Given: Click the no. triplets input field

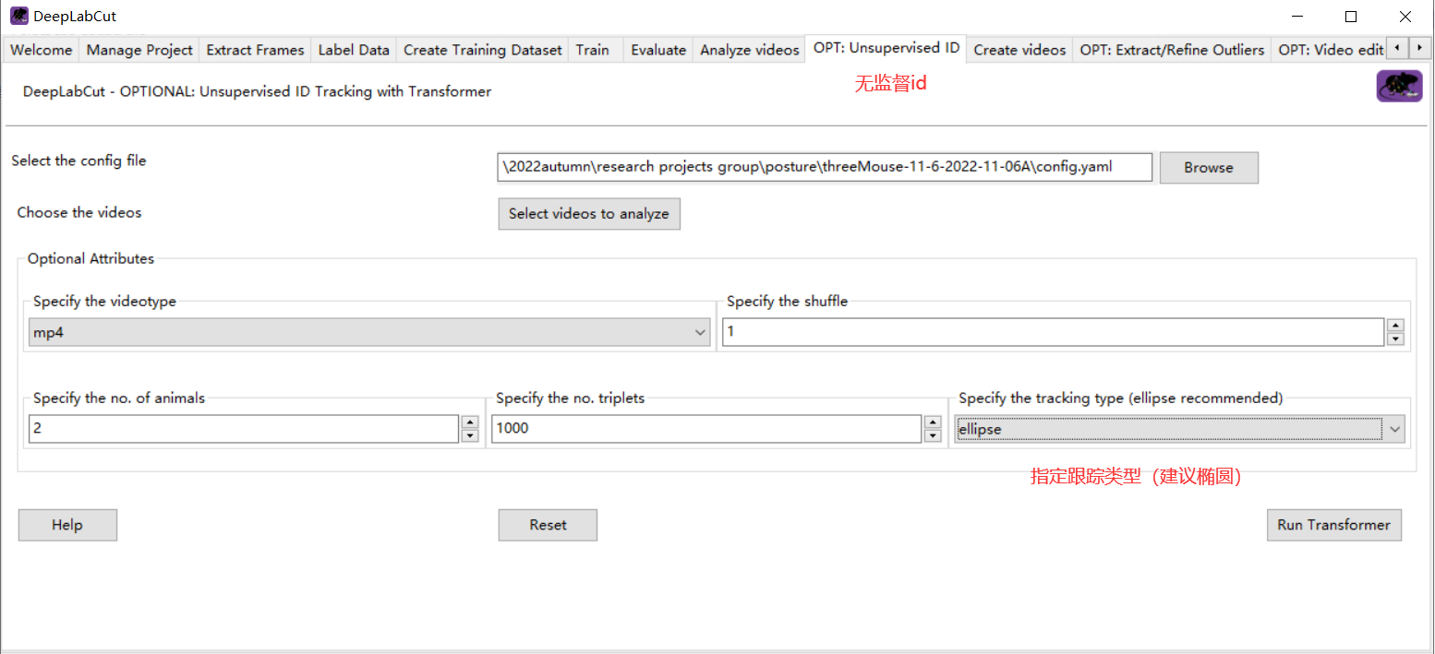Looking at the screenshot, I should point(706,429).
